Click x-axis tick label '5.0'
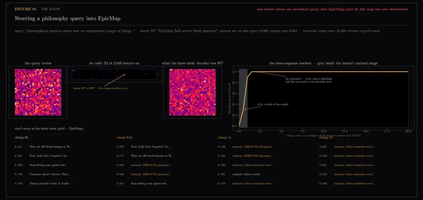The width and height of the screenshot is (423, 200). point(281,131)
